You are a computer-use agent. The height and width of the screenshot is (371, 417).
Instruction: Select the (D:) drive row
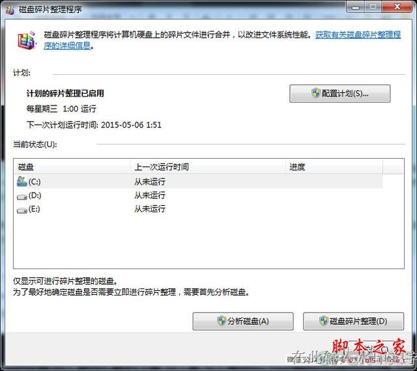(199, 195)
